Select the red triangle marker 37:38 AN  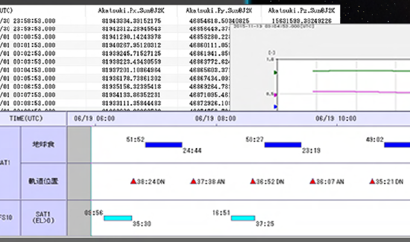point(193,181)
